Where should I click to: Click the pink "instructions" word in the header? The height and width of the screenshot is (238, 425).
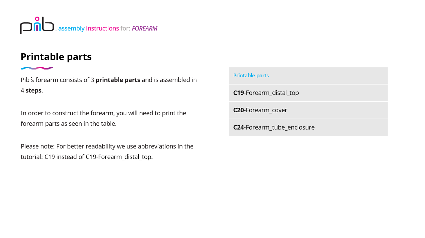pyautogui.click(x=102, y=28)
